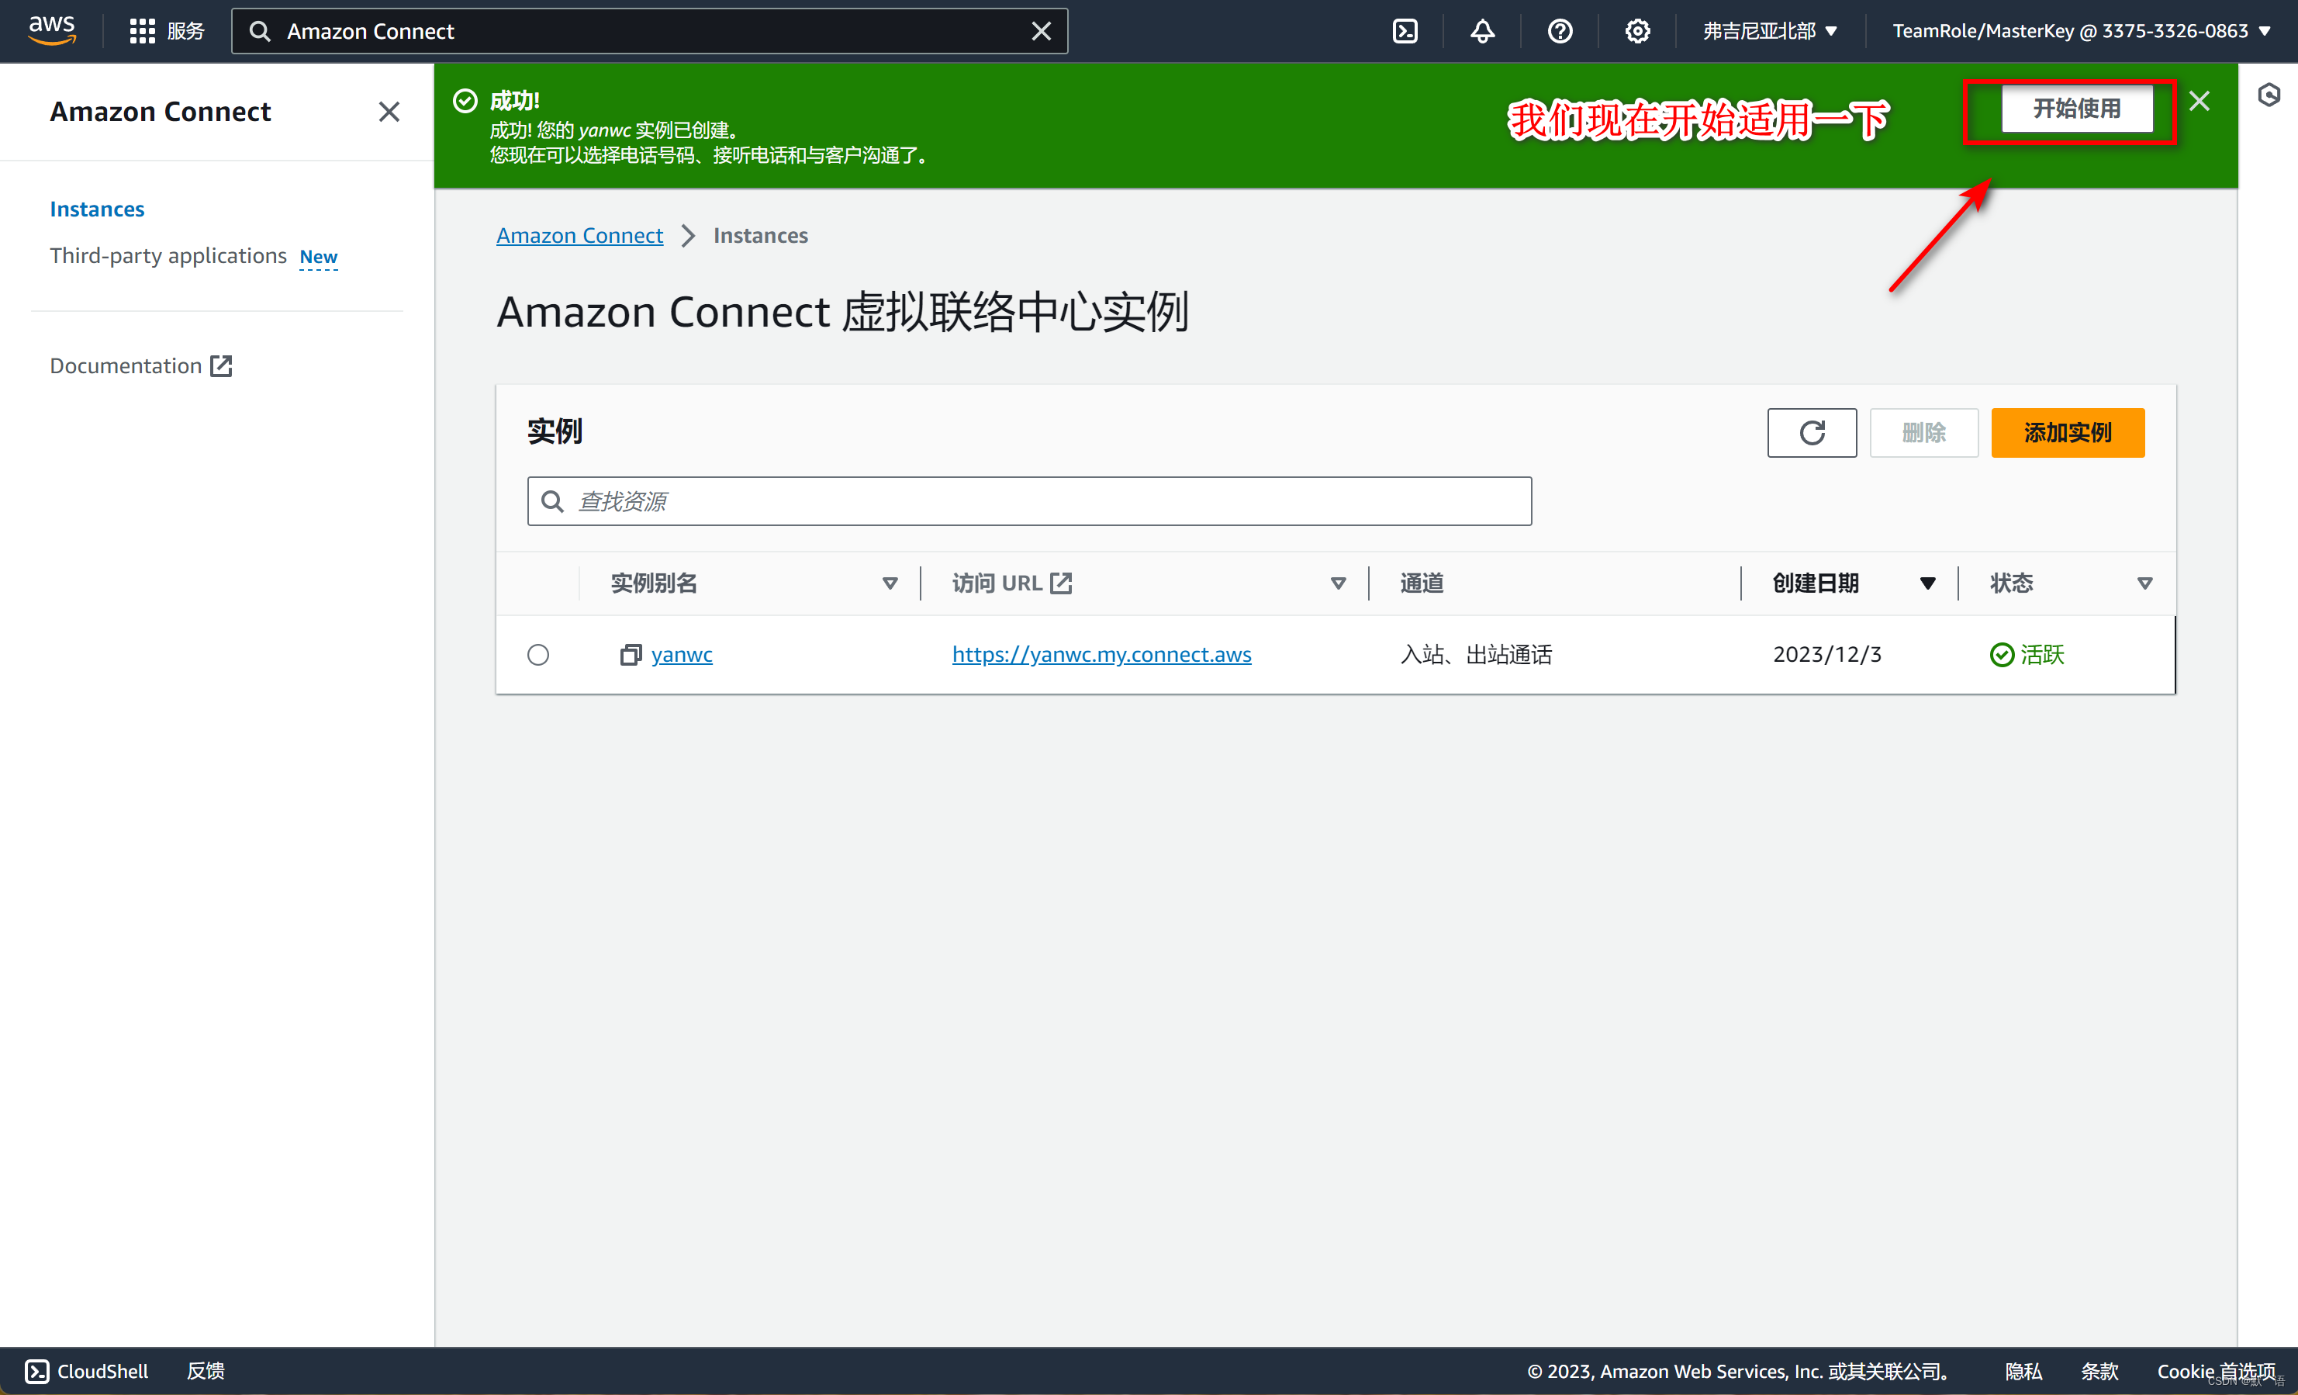This screenshot has height=1395, width=2298.
Task: Click the external link icon in 访问 URL header
Action: [x=1061, y=583]
